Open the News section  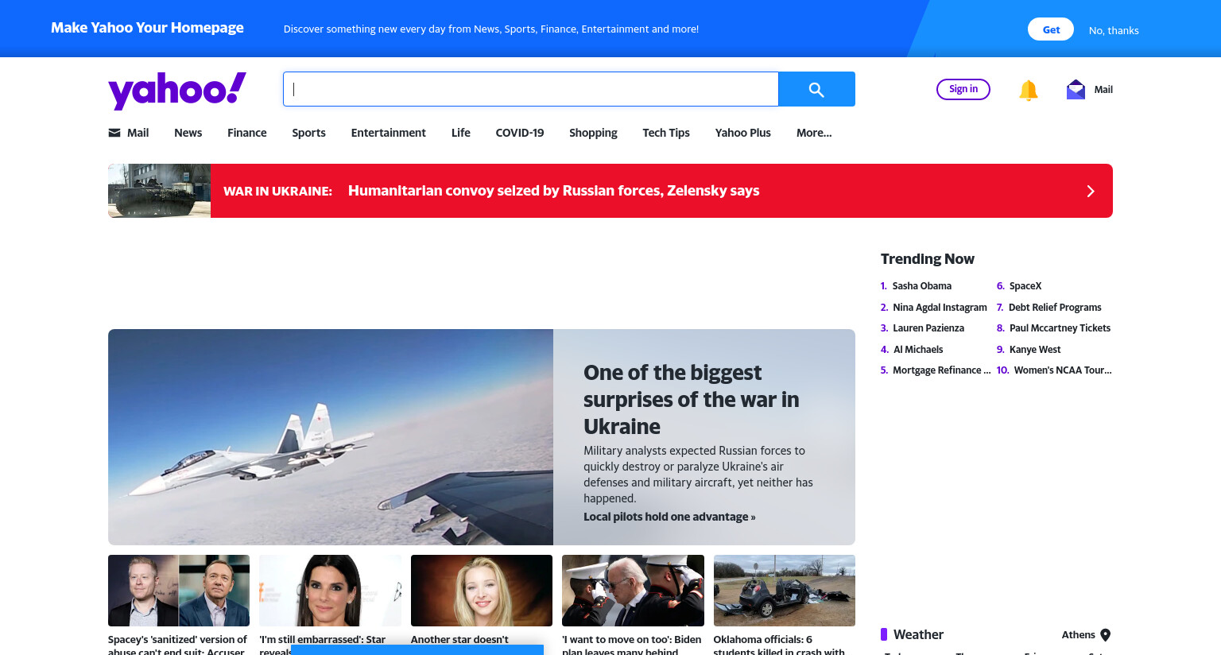coord(188,133)
